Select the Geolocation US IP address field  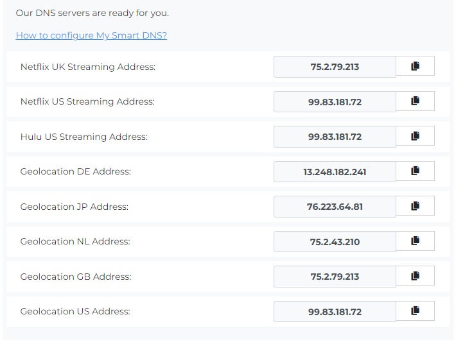[335, 311]
